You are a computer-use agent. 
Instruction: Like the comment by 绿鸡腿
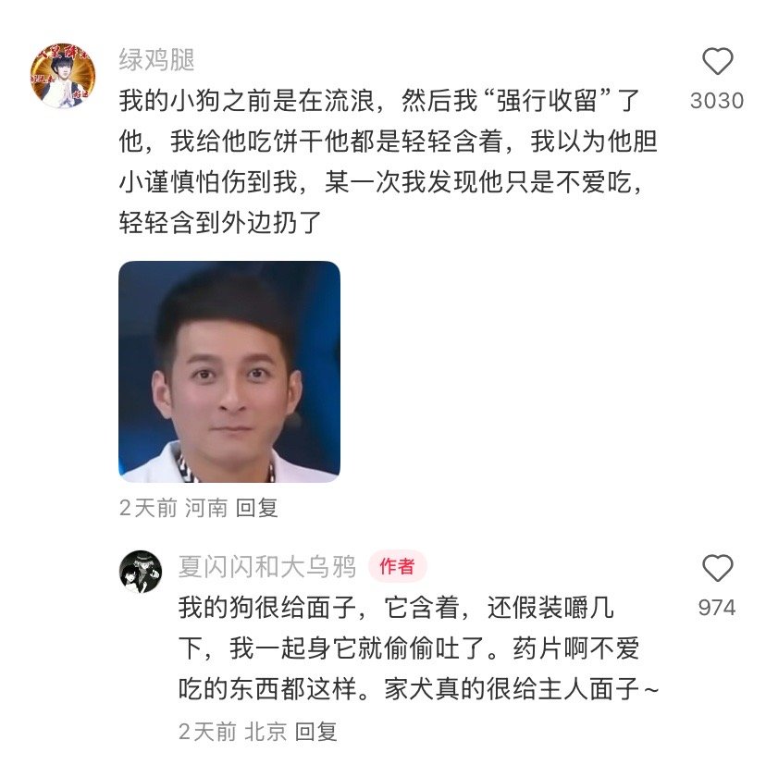click(717, 62)
